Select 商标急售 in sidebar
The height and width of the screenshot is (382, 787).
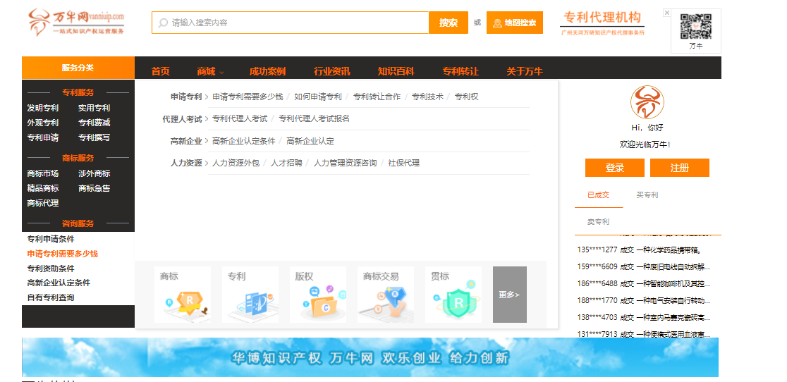(94, 188)
